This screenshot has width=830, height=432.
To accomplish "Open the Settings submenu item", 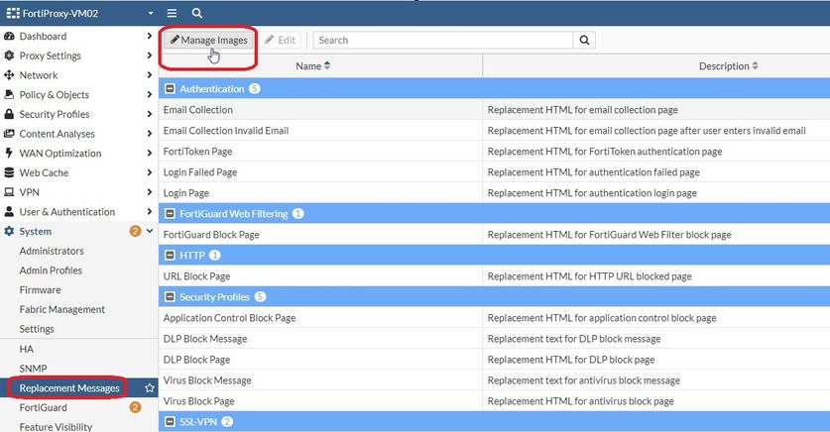I will click(x=37, y=329).
